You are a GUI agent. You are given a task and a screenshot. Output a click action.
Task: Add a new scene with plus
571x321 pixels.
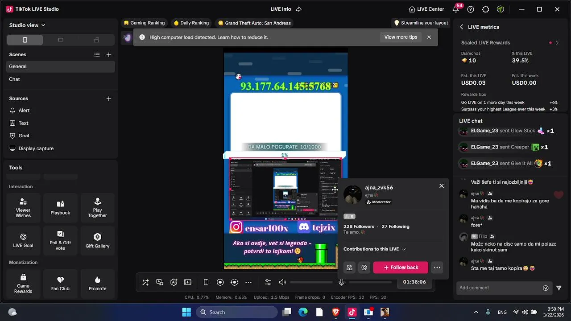tap(109, 55)
